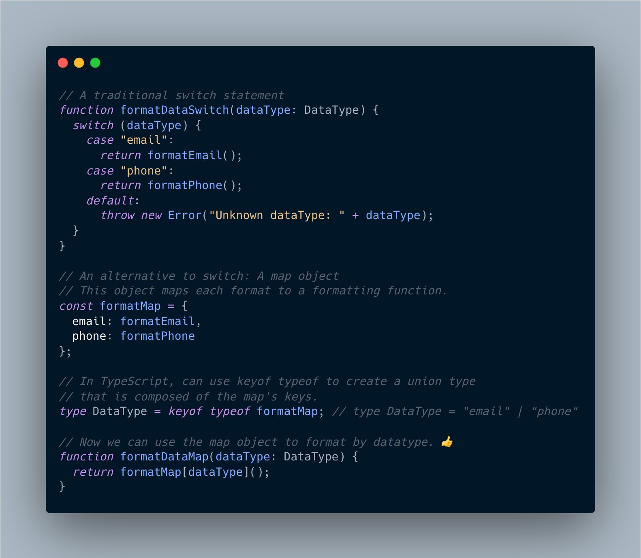Click the formatDataSwitch function name
This screenshot has width=641, height=558.
click(x=175, y=110)
